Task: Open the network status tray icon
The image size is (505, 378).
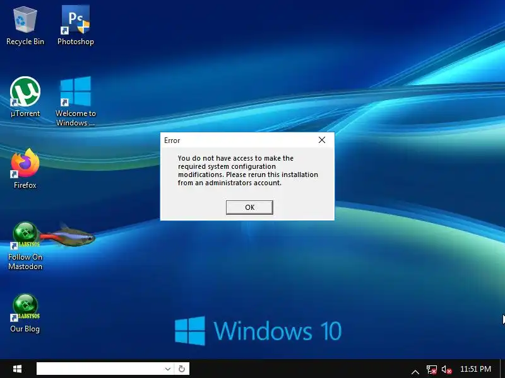Action: (x=432, y=369)
